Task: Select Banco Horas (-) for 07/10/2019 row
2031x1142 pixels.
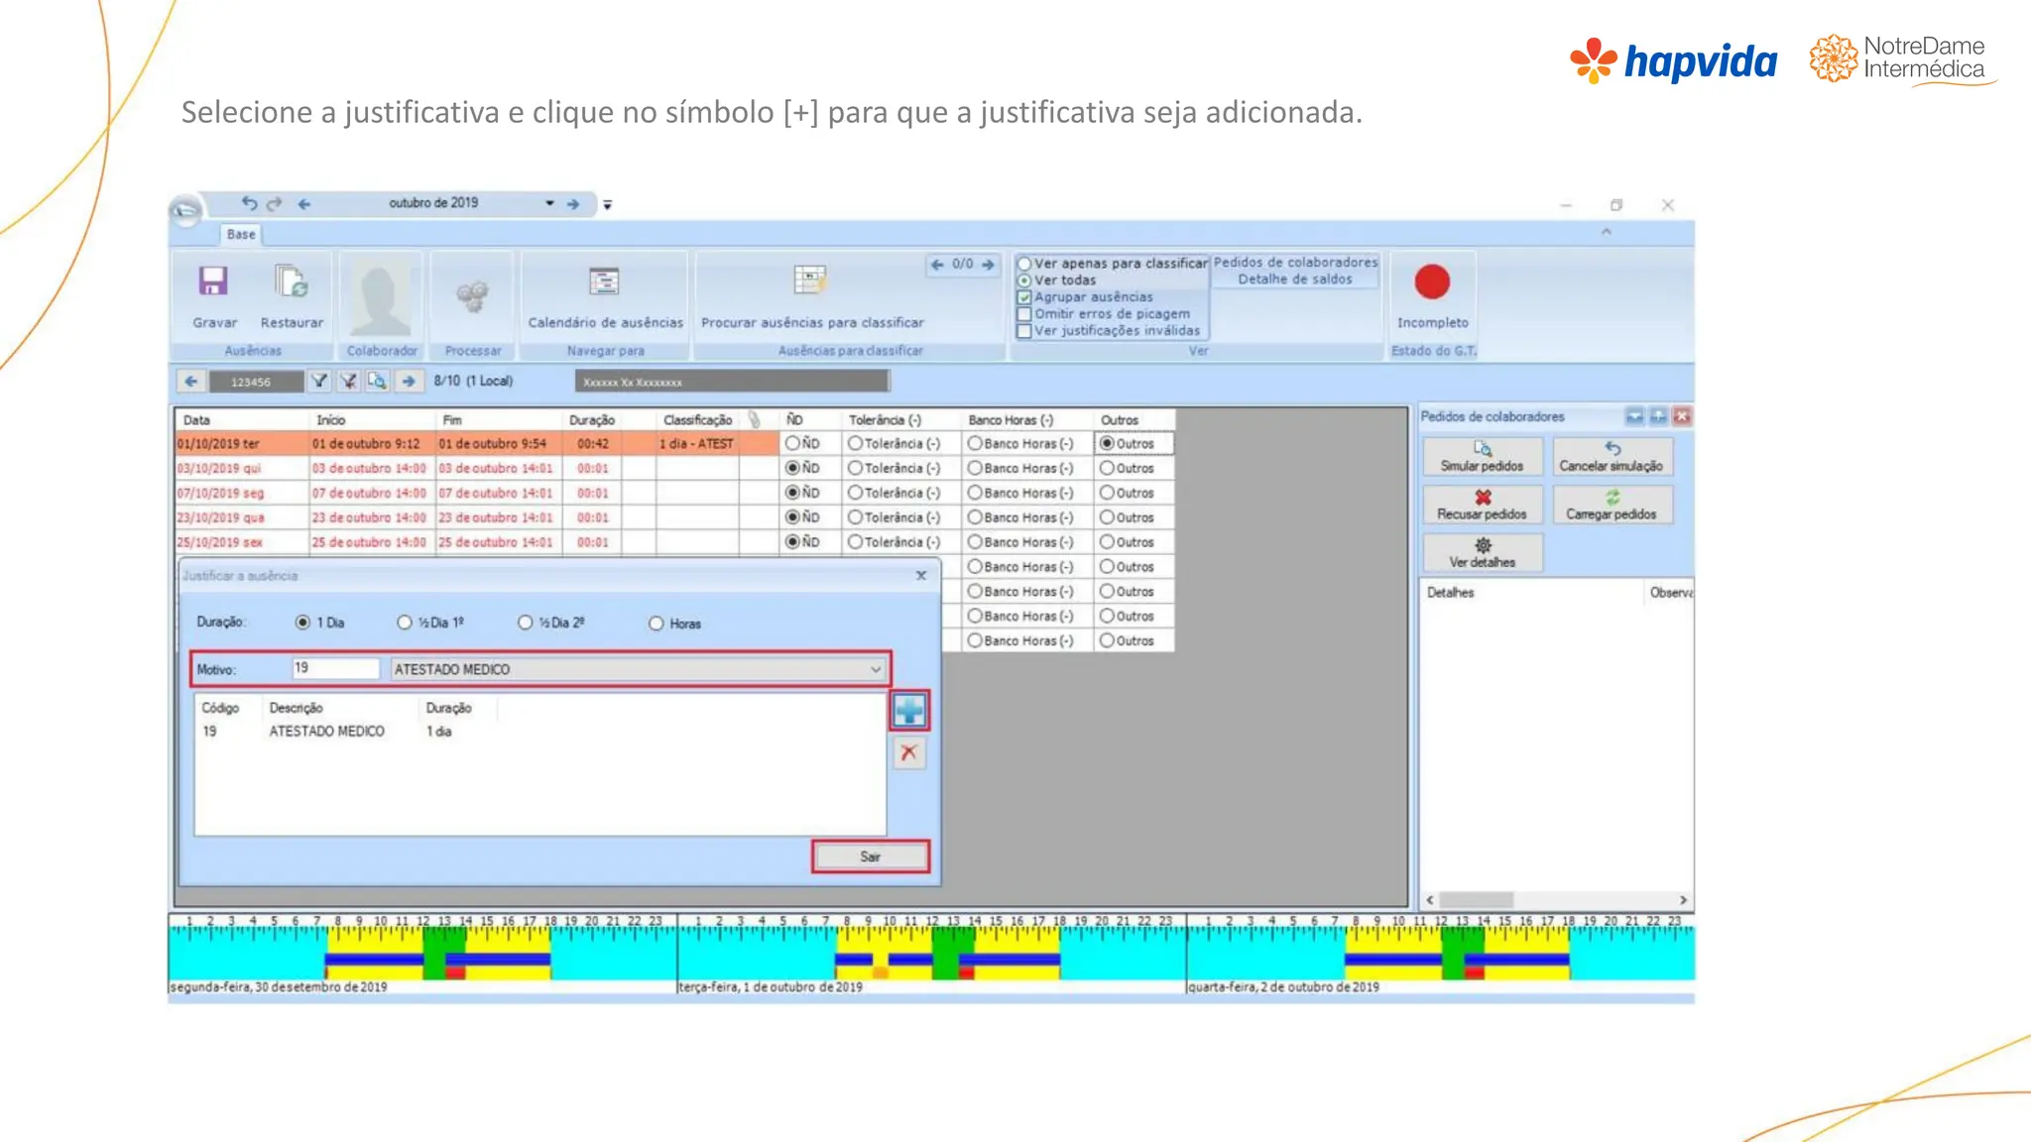Action: tap(975, 493)
